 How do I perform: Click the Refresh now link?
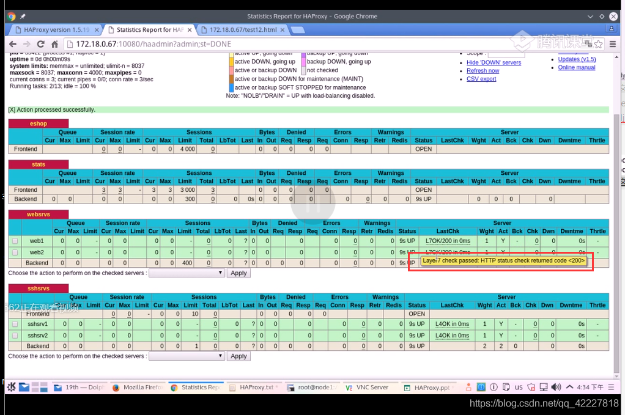483,71
